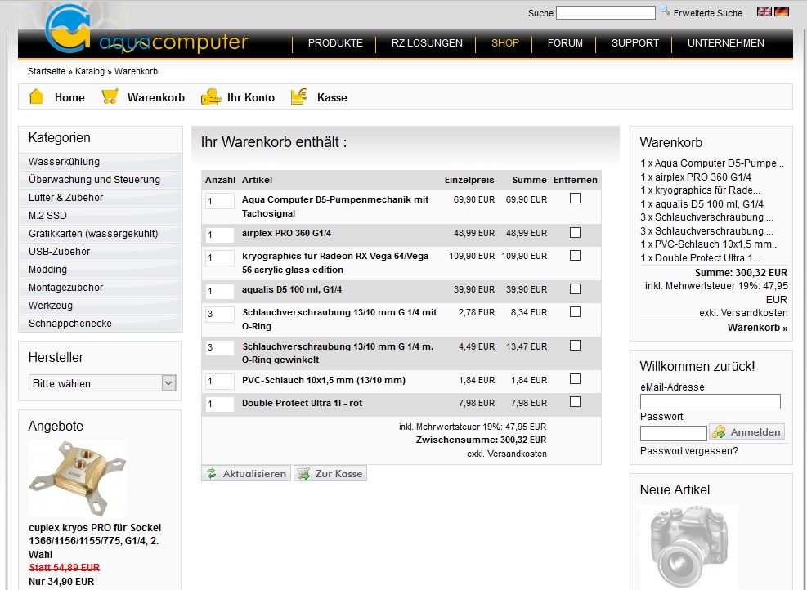Open the M.2 SSD category

pyautogui.click(x=101, y=216)
